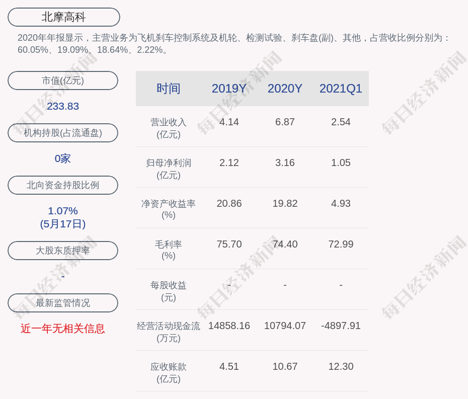Click the 净资产收益率 (%) row label
The width and height of the screenshot is (468, 399).
[x=169, y=209]
